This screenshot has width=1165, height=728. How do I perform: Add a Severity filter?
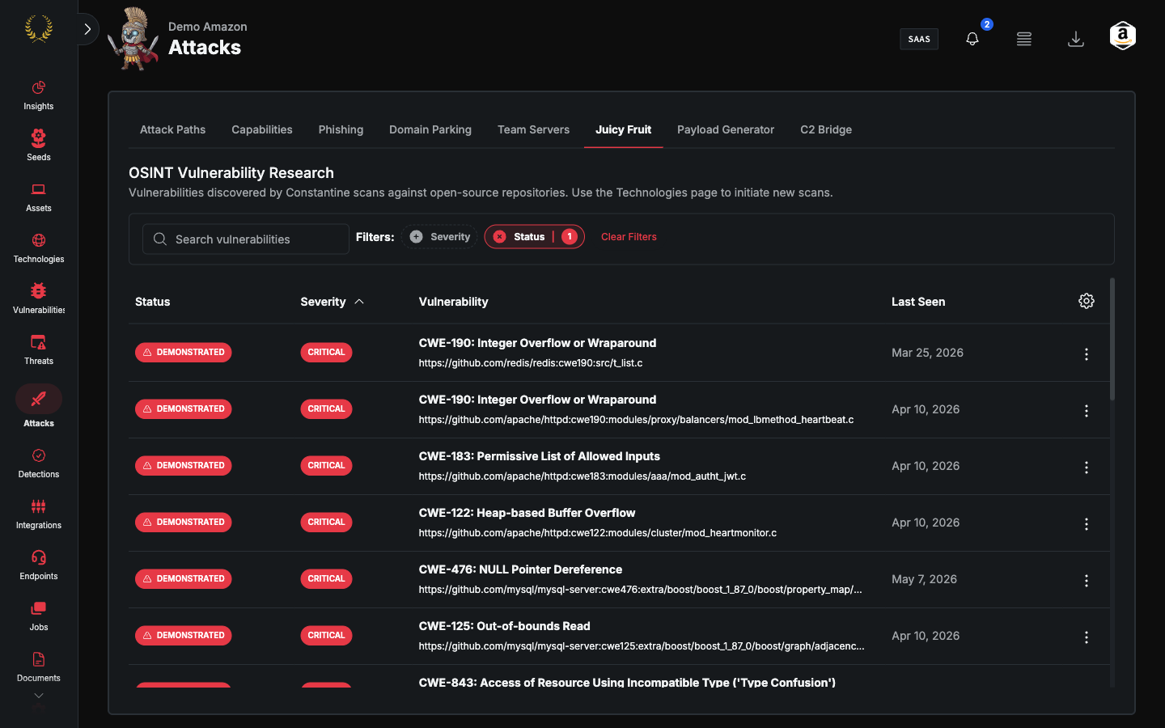point(440,237)
